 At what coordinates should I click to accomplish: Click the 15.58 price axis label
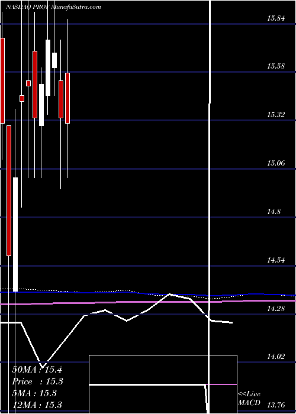(x=276, y=66)
